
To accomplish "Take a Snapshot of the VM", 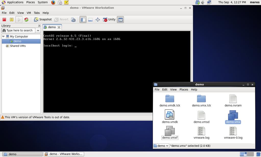I will 43,19.
